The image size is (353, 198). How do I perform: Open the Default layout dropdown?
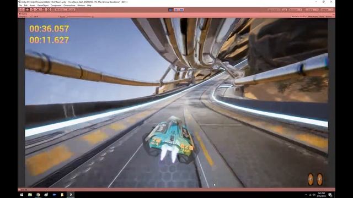(327, 10)
